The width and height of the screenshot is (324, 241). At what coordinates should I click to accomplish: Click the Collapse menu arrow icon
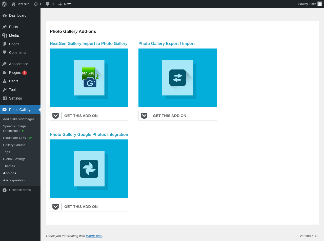tap(5, 190)
